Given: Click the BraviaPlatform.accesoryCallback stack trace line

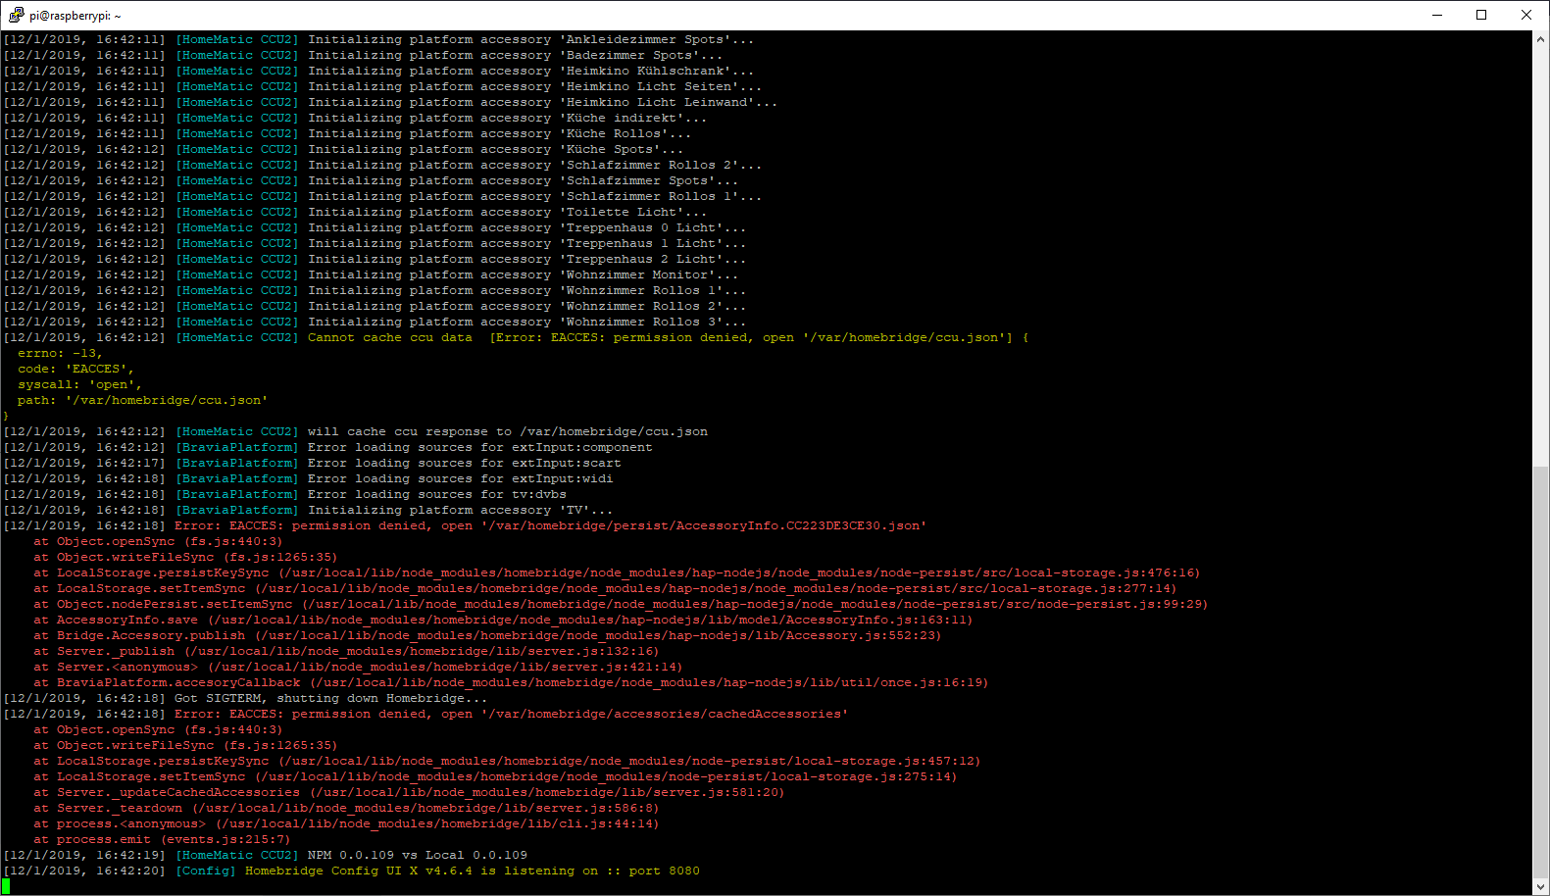Looking at the screenshot, I should [x=178, y=682].
